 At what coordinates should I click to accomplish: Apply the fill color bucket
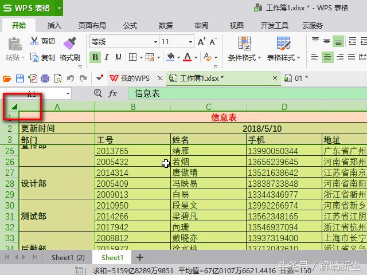[x=170, y=57]
